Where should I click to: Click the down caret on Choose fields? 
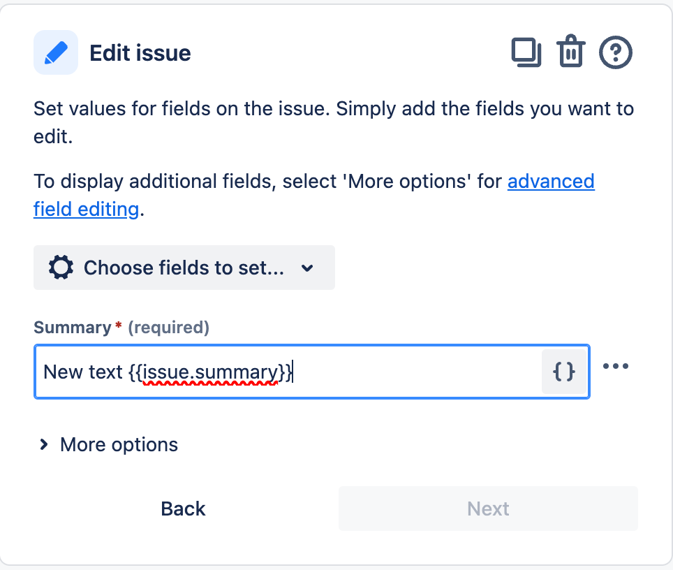click(x=307, y=268)
